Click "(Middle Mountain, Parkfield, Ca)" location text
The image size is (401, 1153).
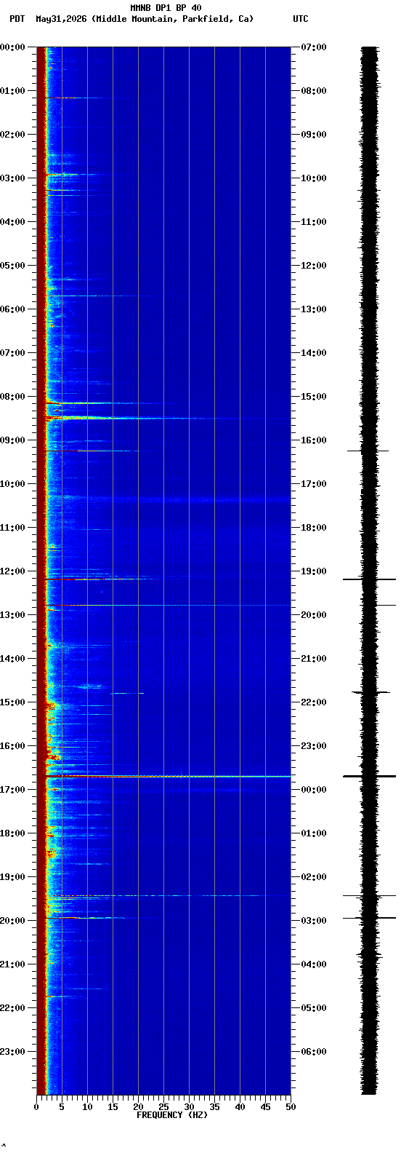tap(173, 19)
